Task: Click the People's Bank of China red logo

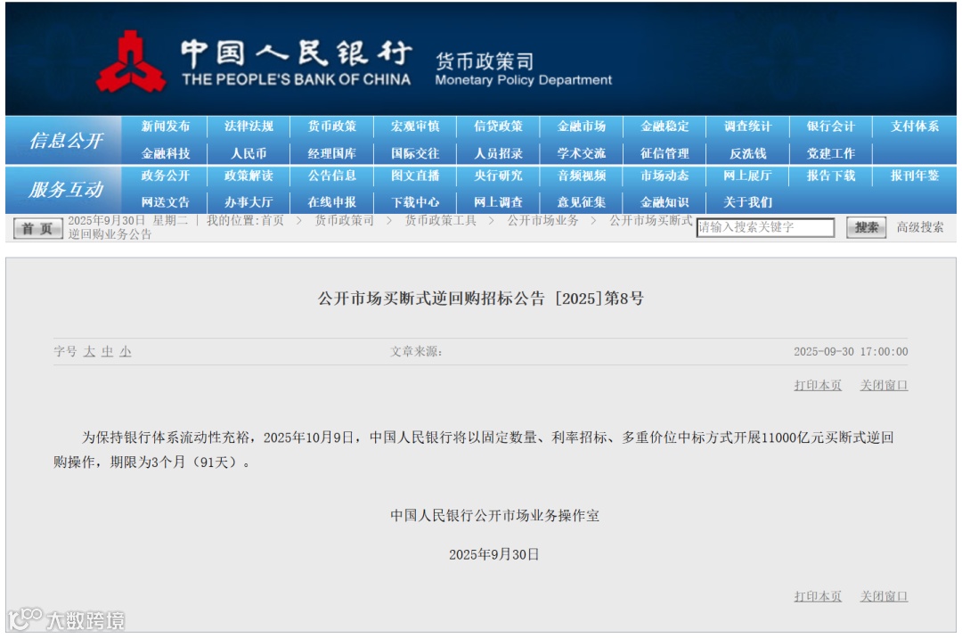Action: click(130, 62)
